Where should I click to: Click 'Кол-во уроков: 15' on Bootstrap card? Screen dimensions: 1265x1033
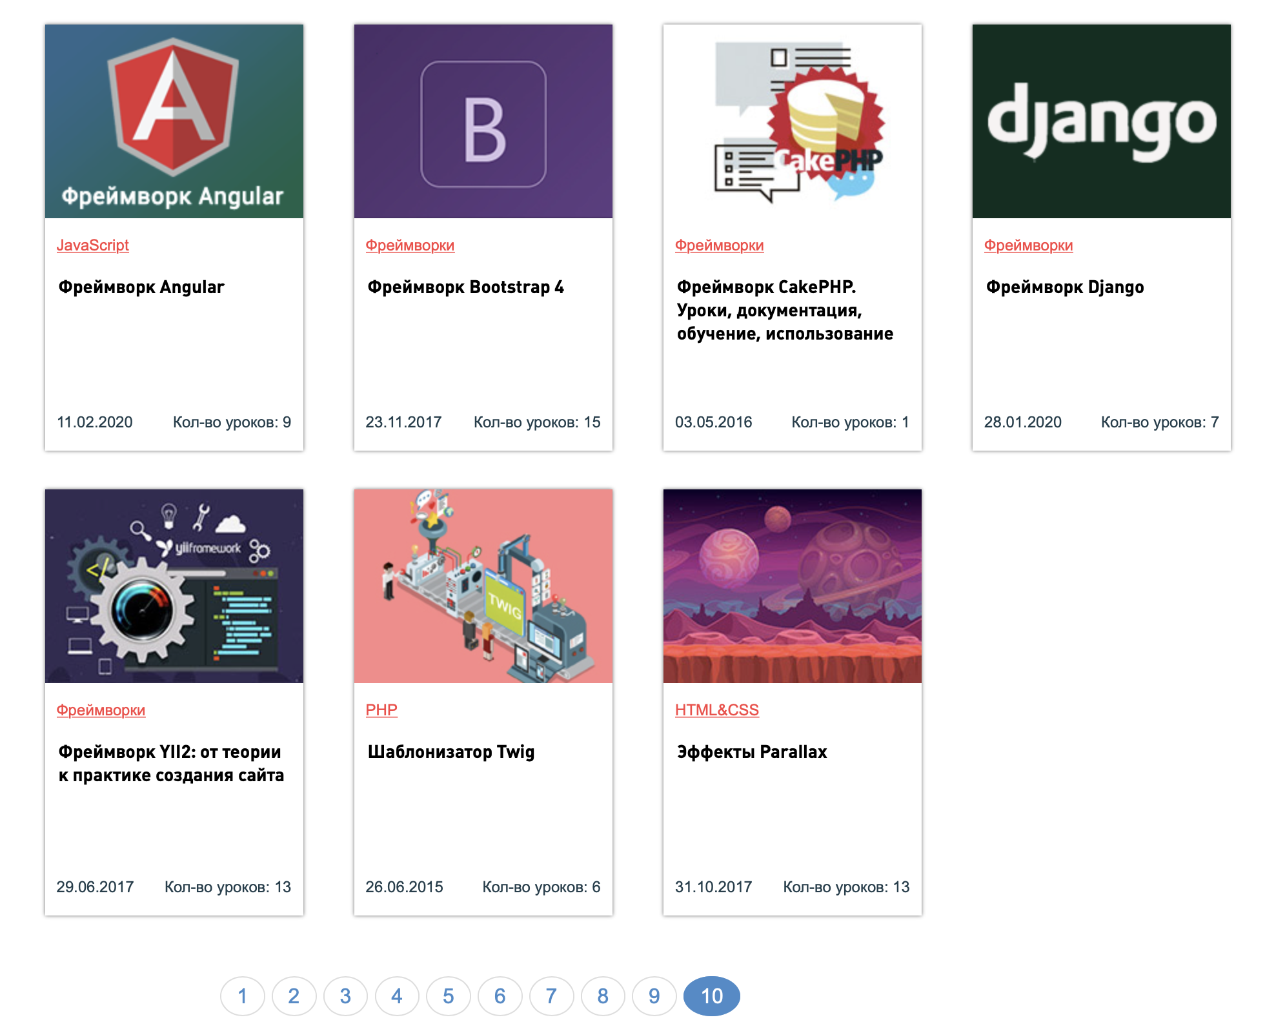point(537,422)
